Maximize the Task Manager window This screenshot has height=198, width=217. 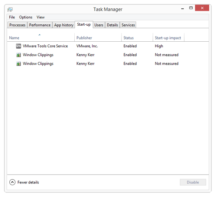(191, 8)
